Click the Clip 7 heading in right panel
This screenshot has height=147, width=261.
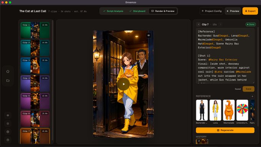pos(205,24)
